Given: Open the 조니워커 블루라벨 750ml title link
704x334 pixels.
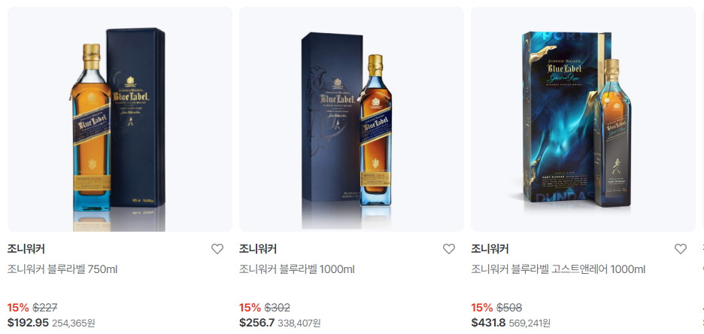Looking at the screenshot, I should click(62, 270).
